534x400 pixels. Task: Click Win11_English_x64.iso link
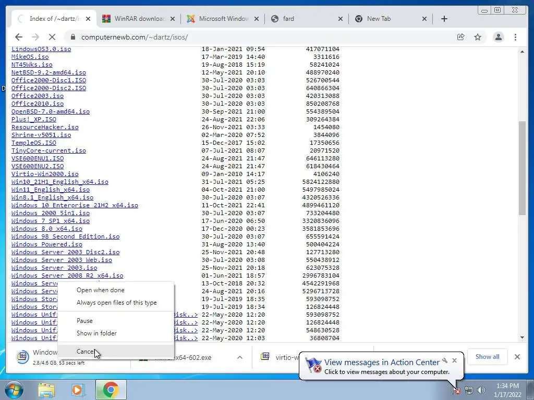tap(51, 190)
